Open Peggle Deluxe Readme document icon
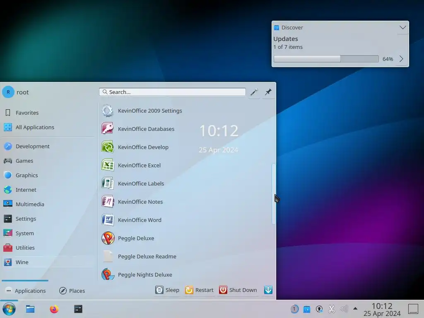 (x=108, y=256)
